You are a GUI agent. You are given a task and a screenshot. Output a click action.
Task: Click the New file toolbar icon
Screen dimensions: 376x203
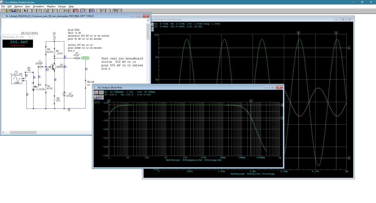coord(4,11)
